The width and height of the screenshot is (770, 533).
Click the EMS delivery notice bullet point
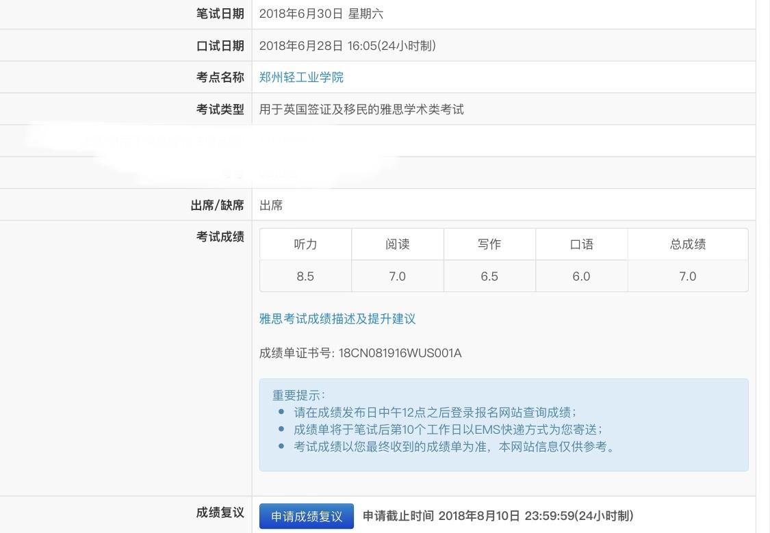tap(448, 430)
